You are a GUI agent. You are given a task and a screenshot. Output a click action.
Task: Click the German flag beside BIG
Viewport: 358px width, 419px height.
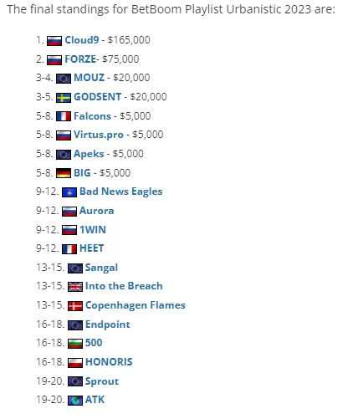tap(64, 173)
